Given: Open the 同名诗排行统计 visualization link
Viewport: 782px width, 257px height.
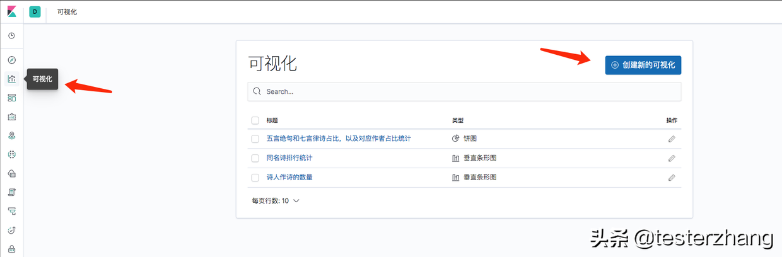Looking at the screenshot, I should click(289, 158).
